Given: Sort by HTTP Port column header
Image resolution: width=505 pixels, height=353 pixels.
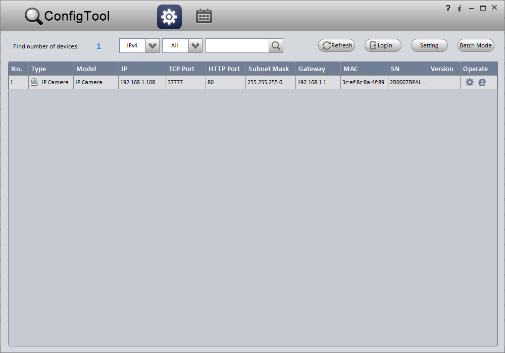Looking at the screenshot, I should click(x=225, y=69).
